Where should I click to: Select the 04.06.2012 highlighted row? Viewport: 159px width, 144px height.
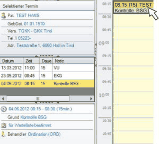tap(47, 84)
